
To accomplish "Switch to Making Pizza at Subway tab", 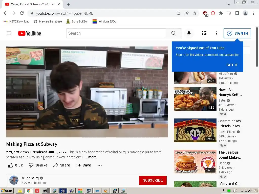I will click(x=32, y=4).
